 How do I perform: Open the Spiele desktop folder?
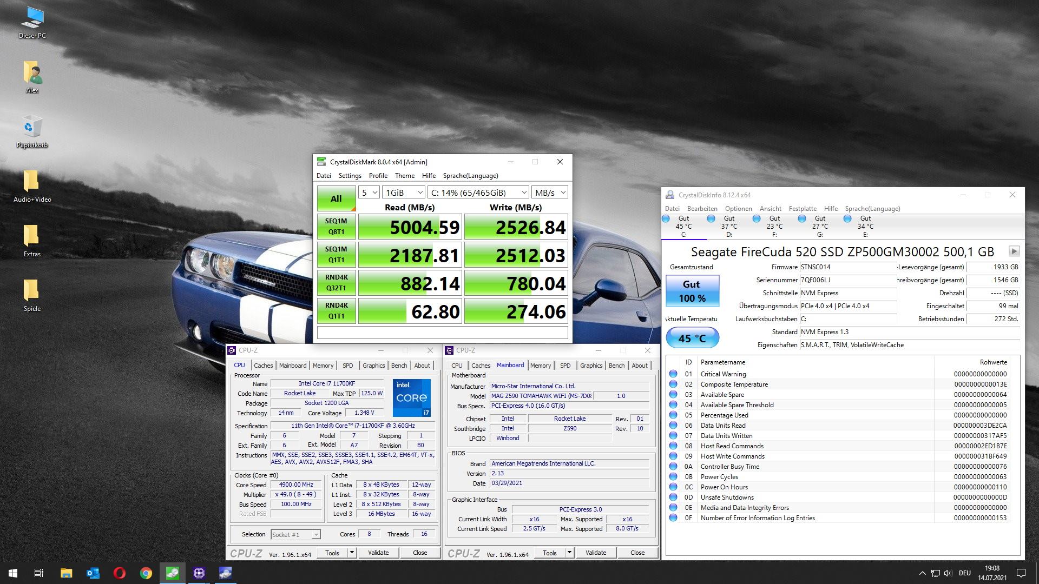(32, 295)
